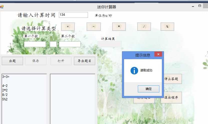
Task: Maximize the 迷你计算器 window
Action: pyautogui.click(x=200, y=6)
